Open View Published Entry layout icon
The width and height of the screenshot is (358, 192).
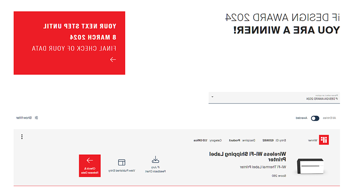point(122,162)
